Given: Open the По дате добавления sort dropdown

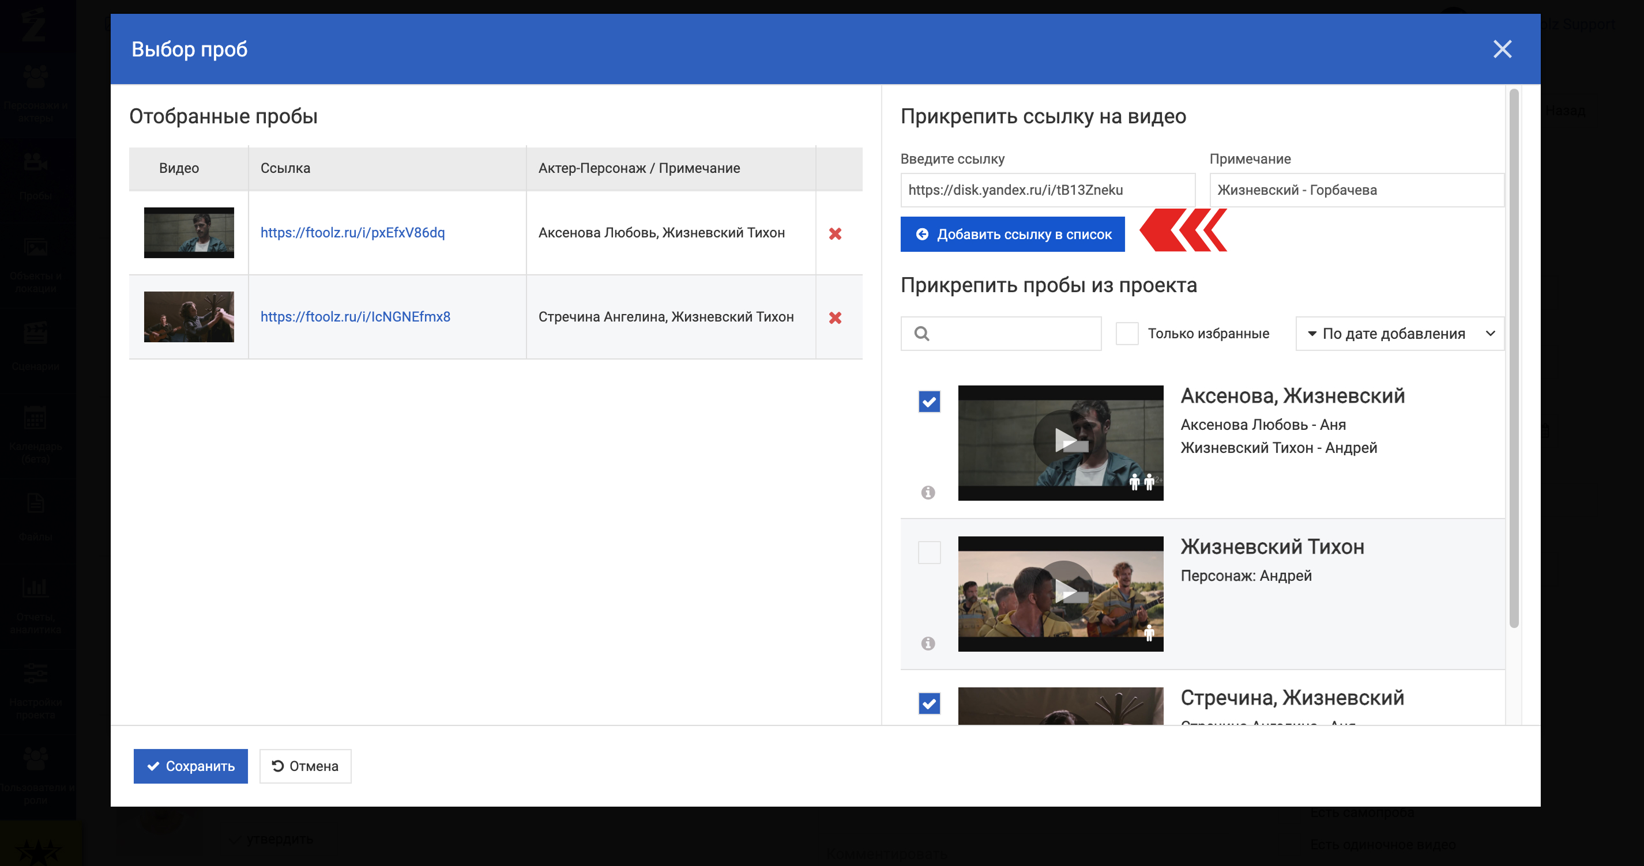Looking at the screenshot, I should (1400, 334).
